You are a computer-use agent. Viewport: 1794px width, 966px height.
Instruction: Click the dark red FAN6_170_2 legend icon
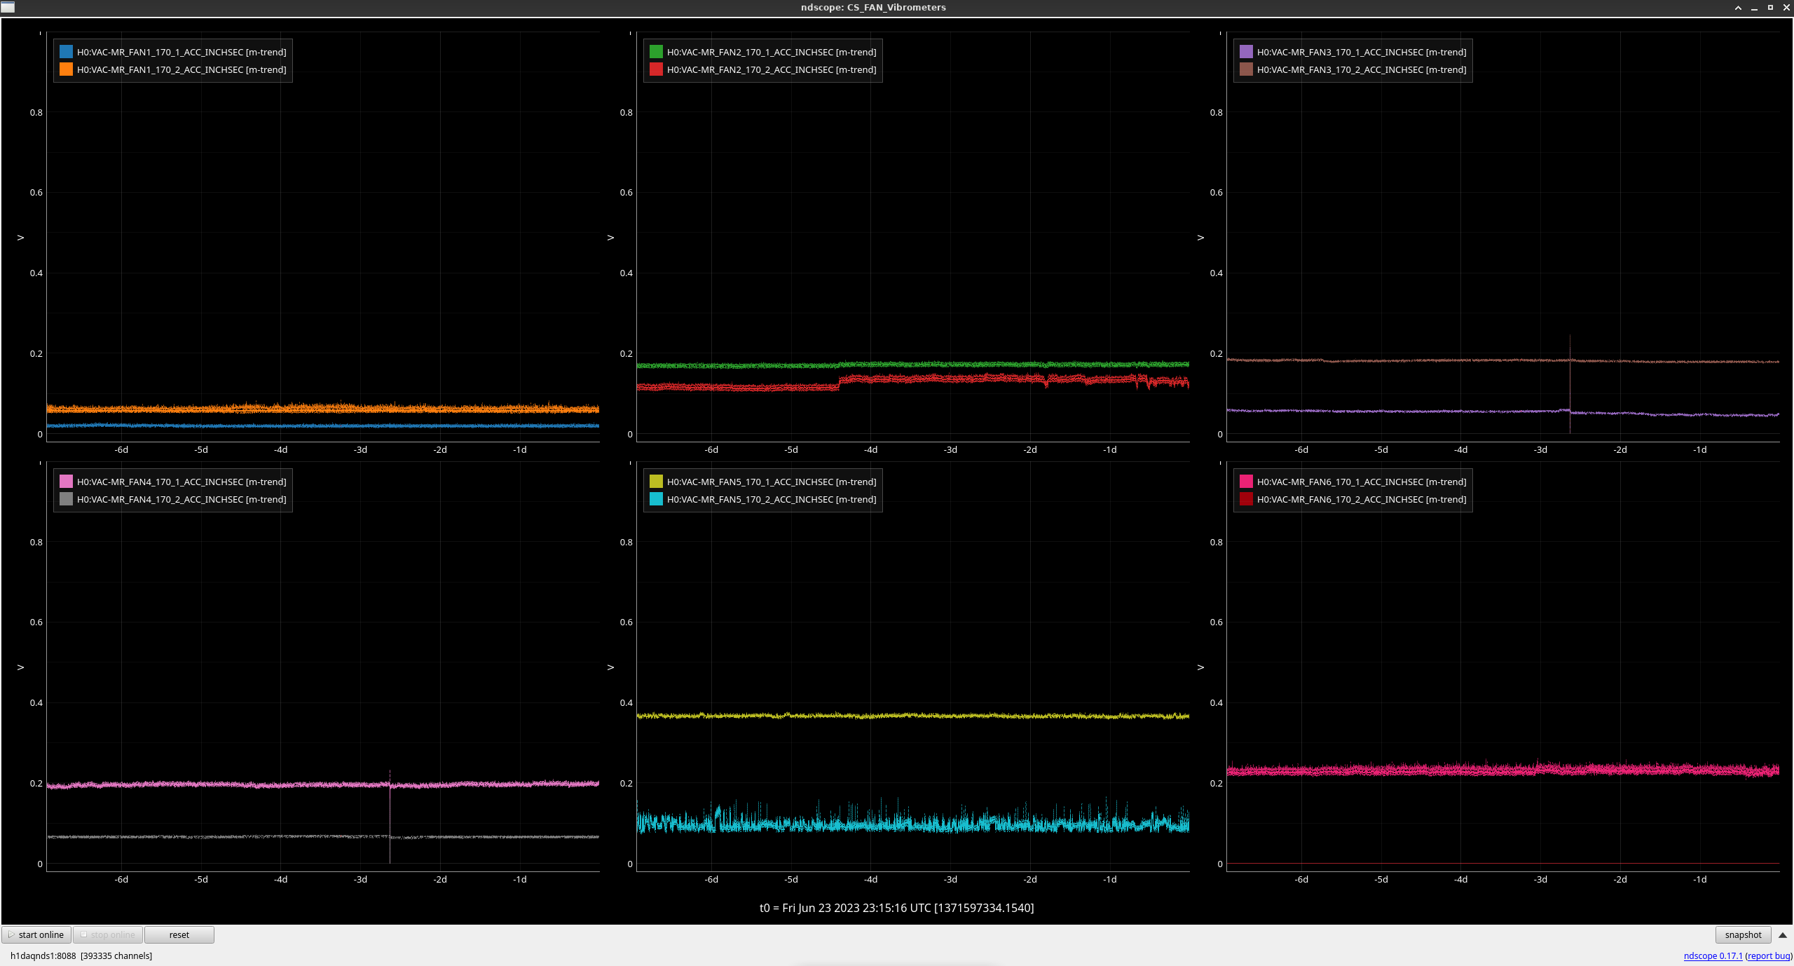click(1246, 499)
